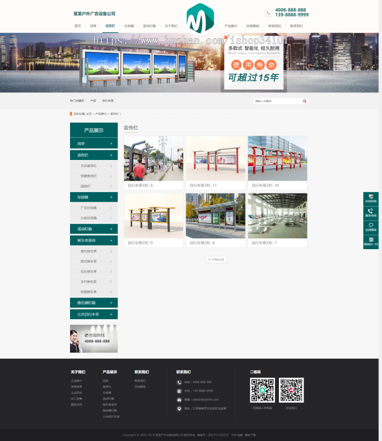Open 产品展示 in top navigation
The image size is (382, 441).
[x=230, y=26]
